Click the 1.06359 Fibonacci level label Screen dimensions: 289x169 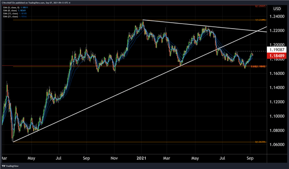tap(260, 142)
